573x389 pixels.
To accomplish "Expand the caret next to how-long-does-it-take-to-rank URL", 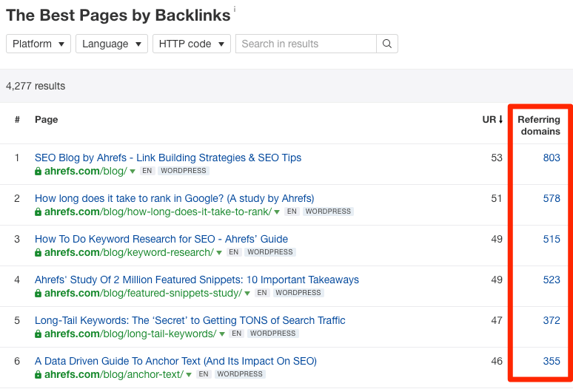I will 277,212.
